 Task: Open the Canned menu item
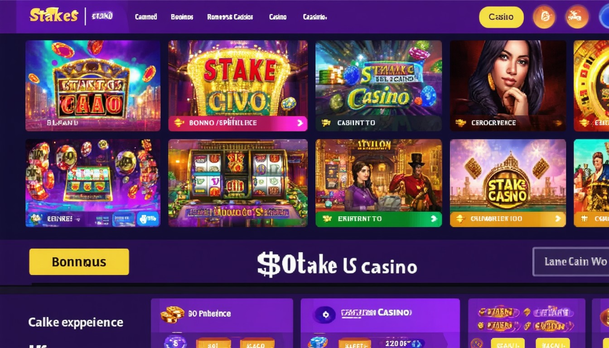pos(146,17)
